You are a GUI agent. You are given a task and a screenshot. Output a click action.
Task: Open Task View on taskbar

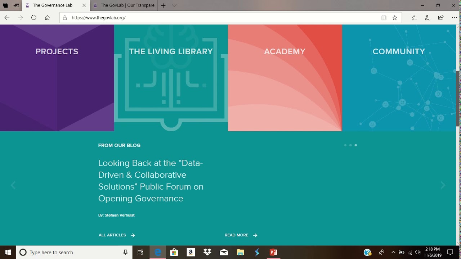140,252
